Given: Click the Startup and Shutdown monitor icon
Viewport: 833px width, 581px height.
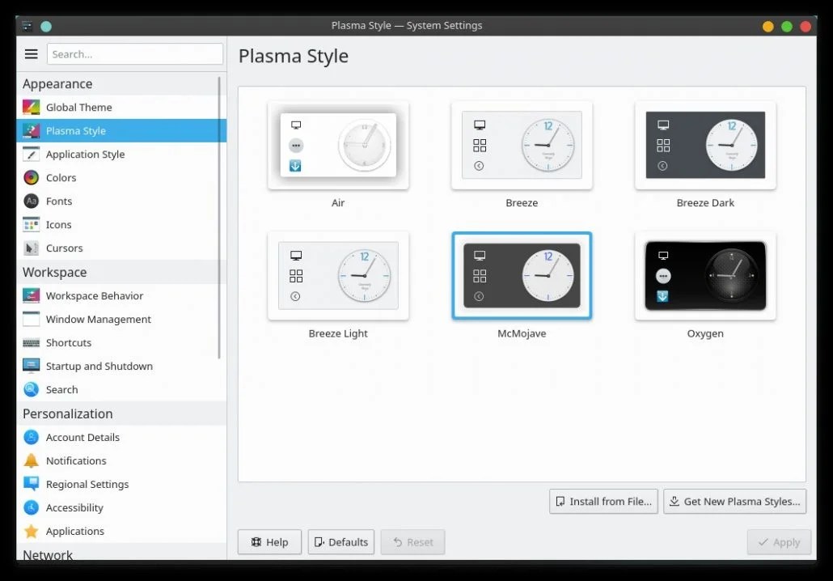Looking at the screenshot, I should point(32,366).
